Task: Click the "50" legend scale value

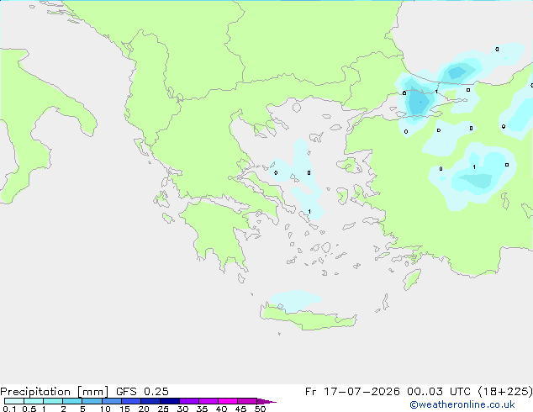Action: [x=260, y=409]
